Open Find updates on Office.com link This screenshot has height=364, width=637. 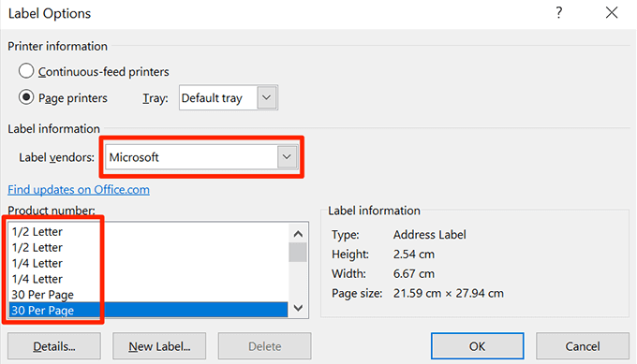click(x=79, y=190)
